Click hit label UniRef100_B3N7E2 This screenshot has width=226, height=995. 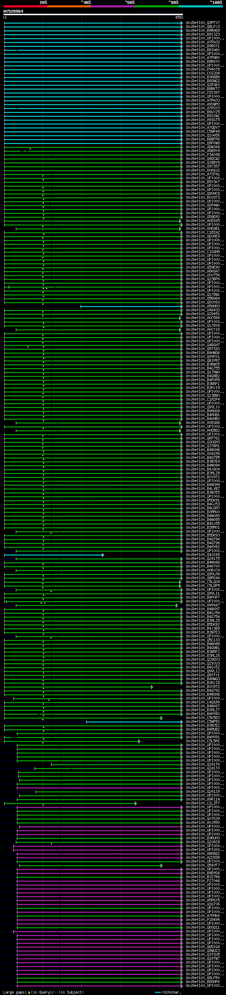point(203,725)
